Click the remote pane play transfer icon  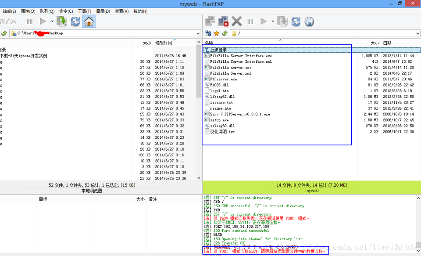click(264, 21)
